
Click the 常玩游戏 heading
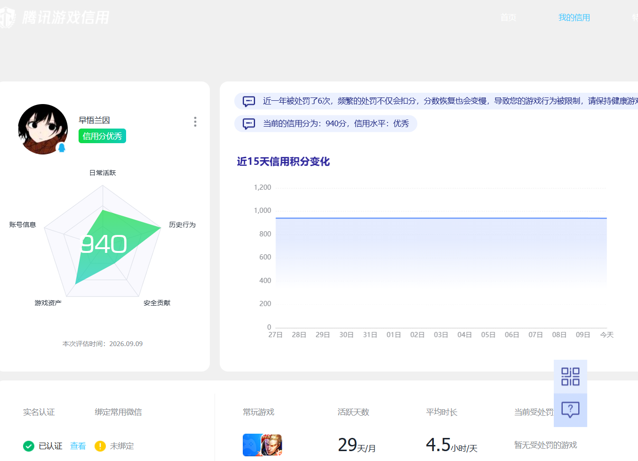point(259,412)
